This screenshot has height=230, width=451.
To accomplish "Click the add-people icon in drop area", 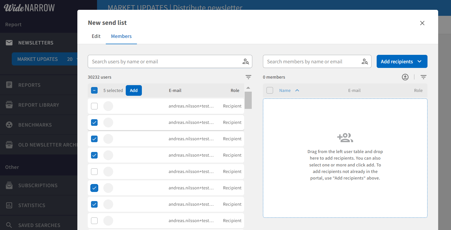I will 345,138.
